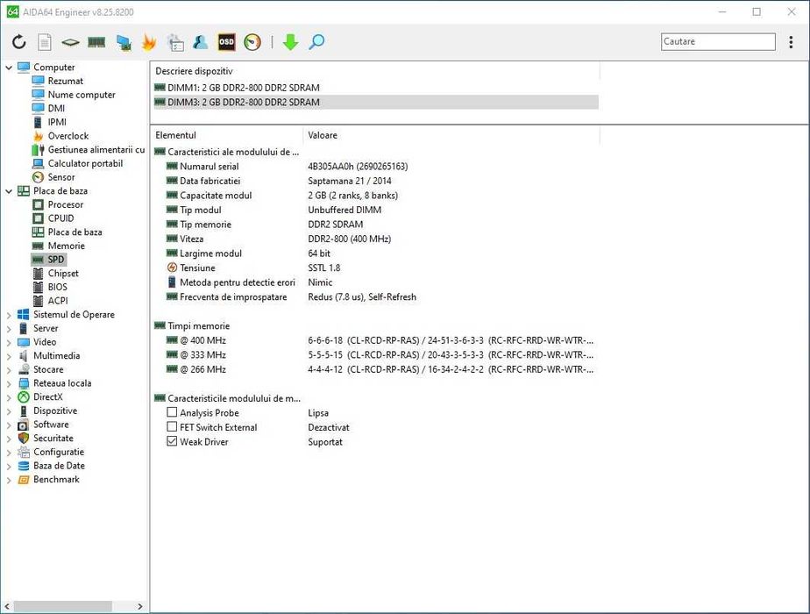Open the Sensor page

[x=61, y=177]
